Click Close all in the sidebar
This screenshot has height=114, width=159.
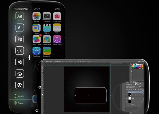19,96
